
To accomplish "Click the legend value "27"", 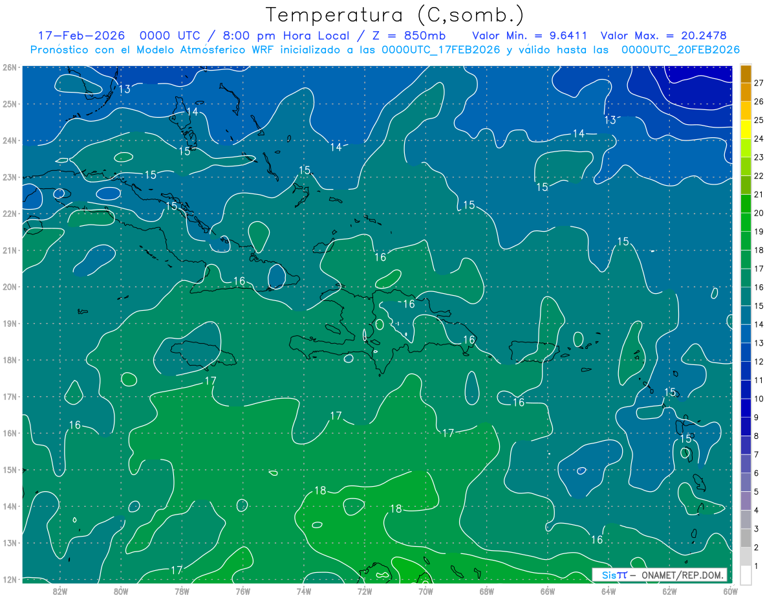I will (759, 82).
